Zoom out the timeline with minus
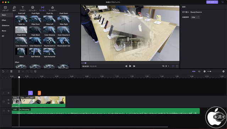The image size is (227, 129). [x=204, y=72]
